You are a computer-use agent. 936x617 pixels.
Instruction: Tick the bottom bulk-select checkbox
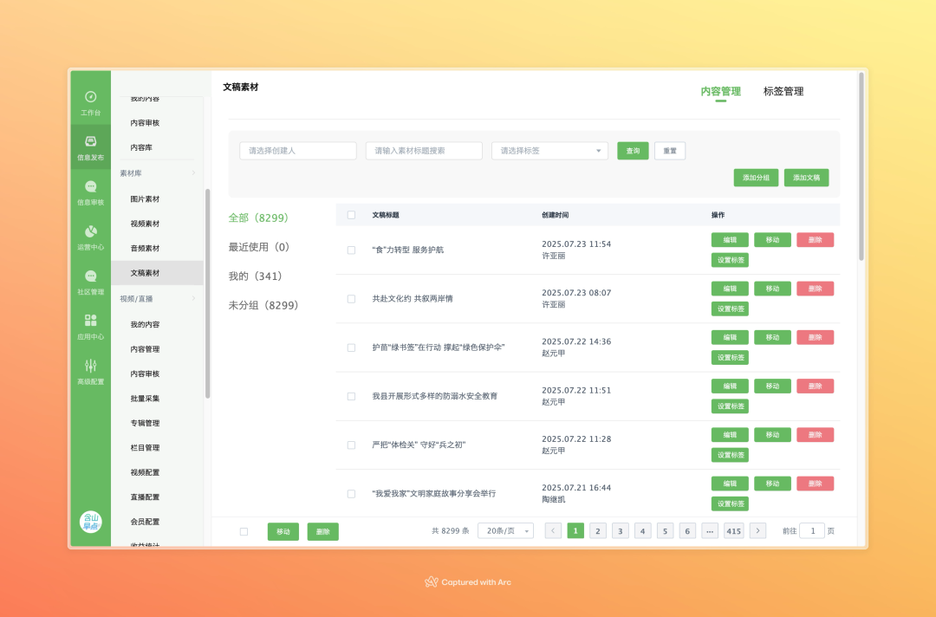244,532
